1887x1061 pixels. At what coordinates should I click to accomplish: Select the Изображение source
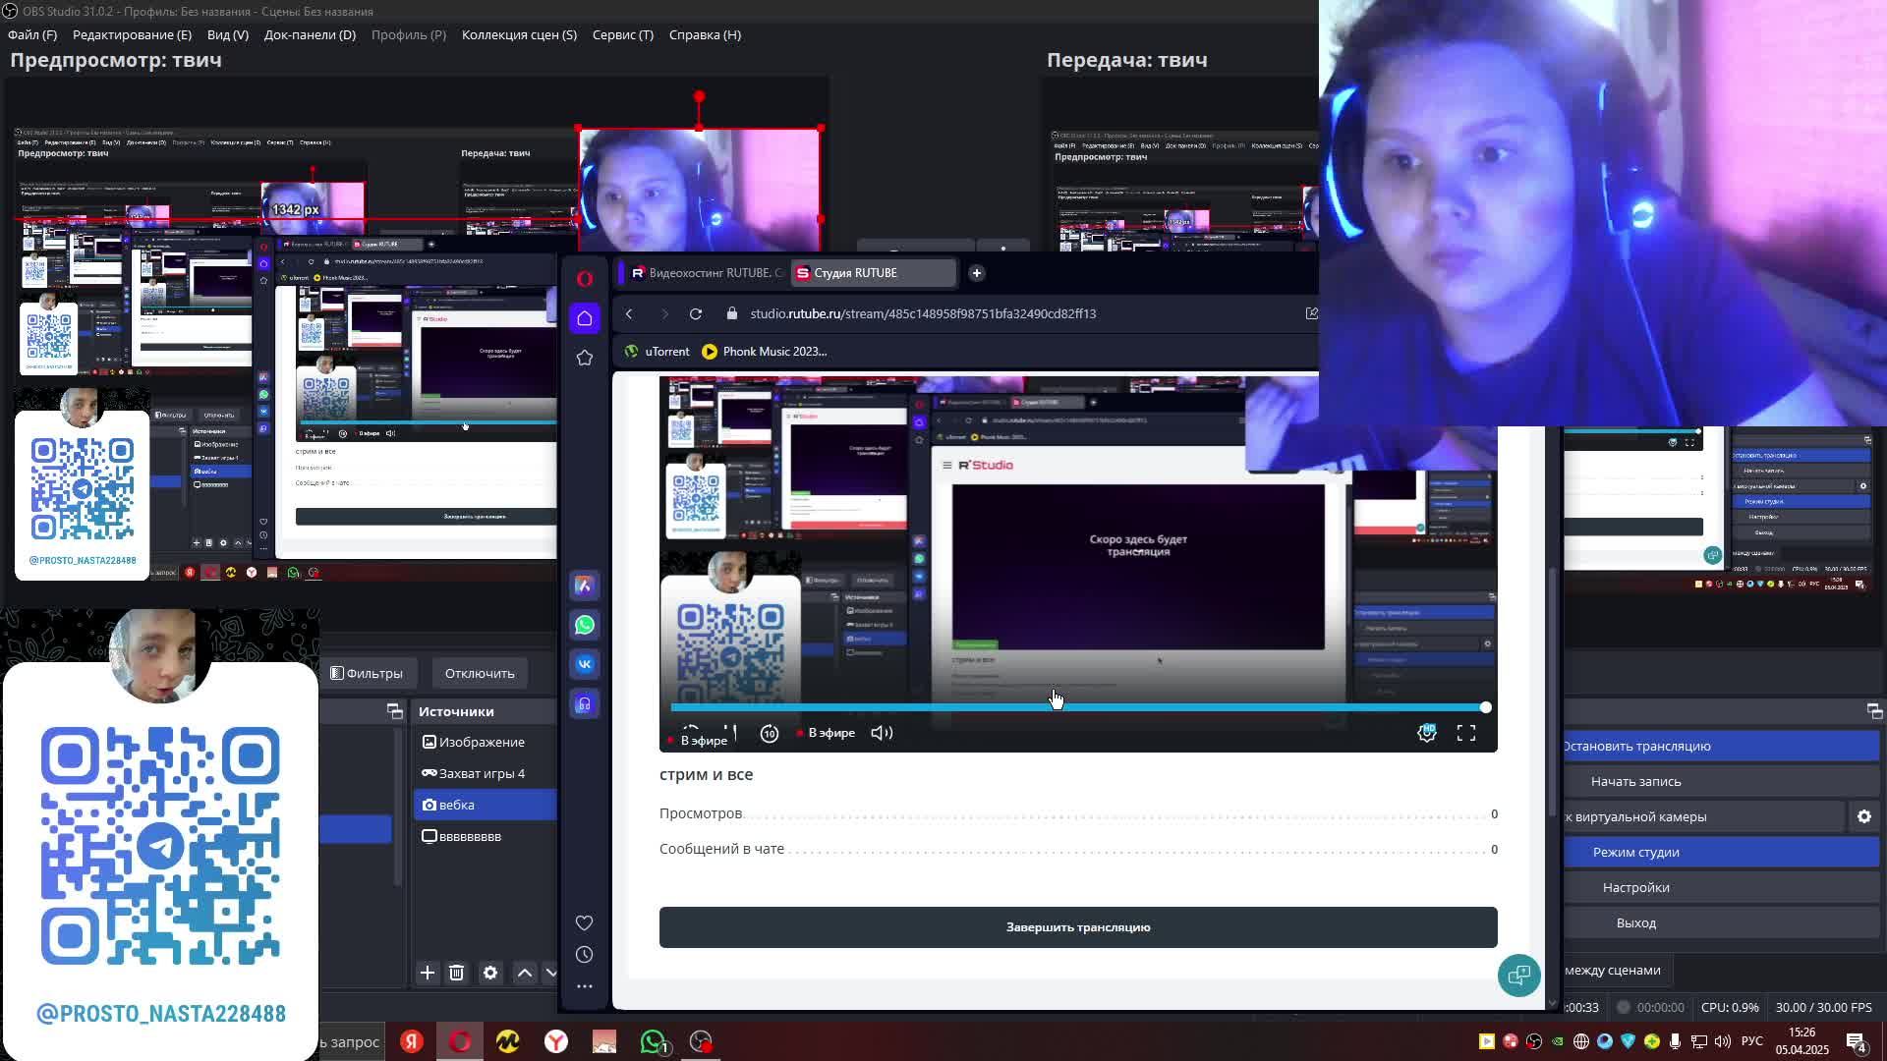coord(486,742)
